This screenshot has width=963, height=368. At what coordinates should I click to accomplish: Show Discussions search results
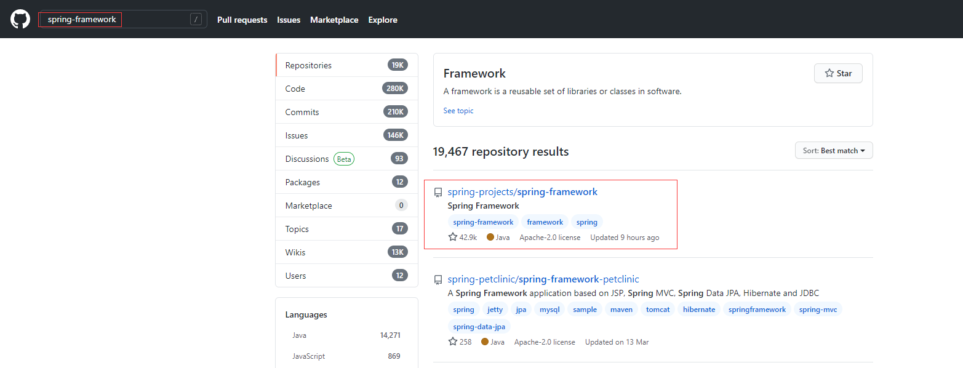(347, 159)
